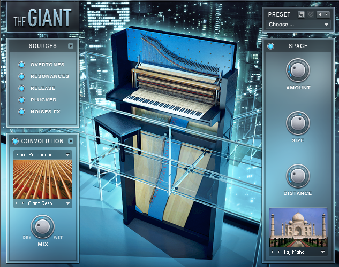This screenshot has height=267, width=339.
Task: Go to the previous preset using left arrow
Action: click(320, 14)
